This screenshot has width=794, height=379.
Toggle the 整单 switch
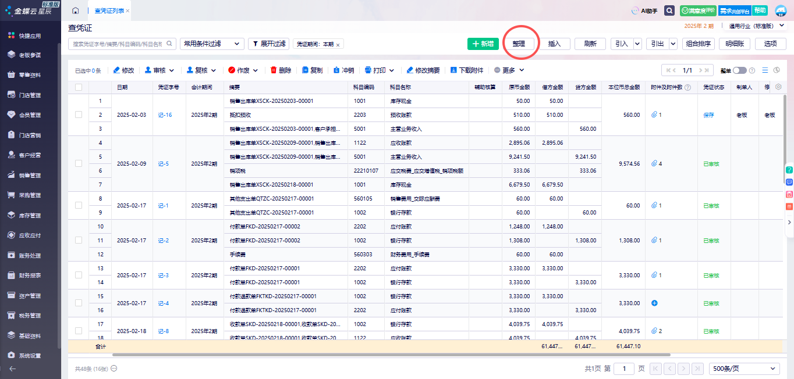[x=739, y=70]
